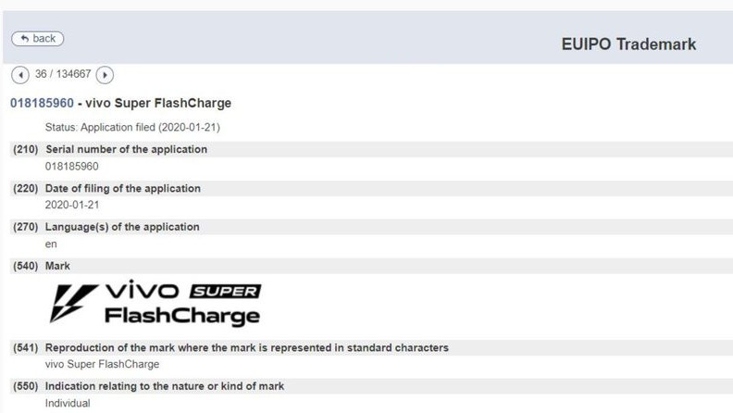The height and width of the screenshot is (413, 733).
Task: Click the SUPER badge in the mark image
Action: (225, 292)
